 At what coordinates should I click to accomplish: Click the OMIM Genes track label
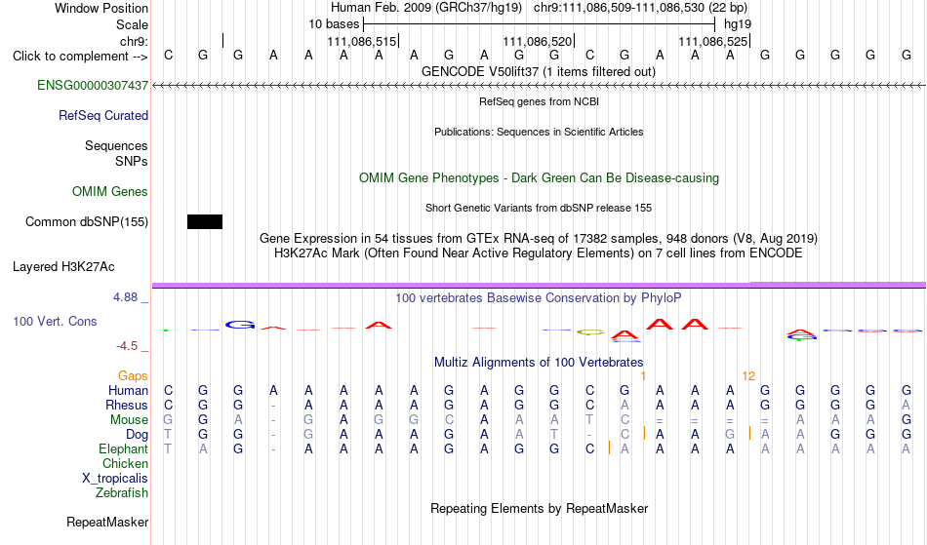(x=110, y=191)
